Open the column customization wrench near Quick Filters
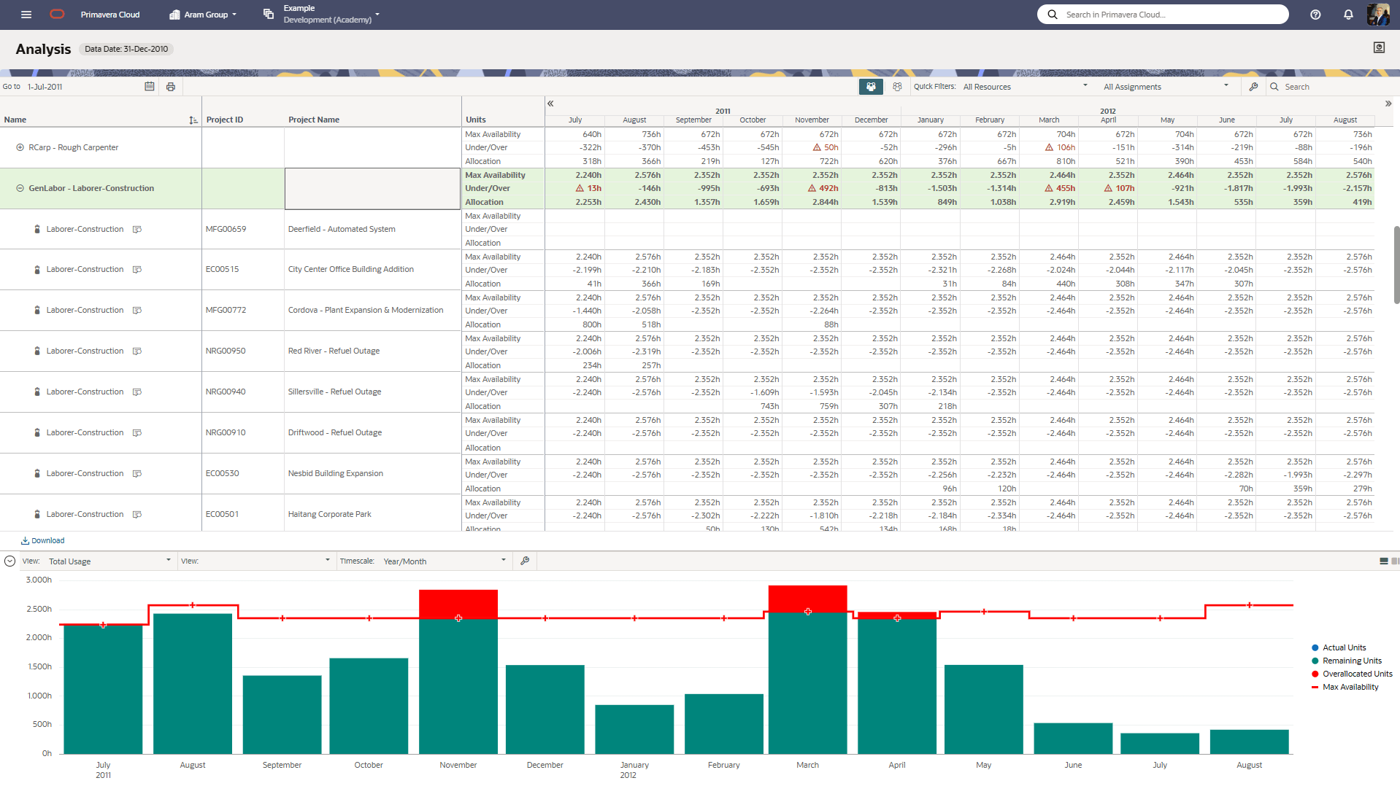 [1254, 87]
